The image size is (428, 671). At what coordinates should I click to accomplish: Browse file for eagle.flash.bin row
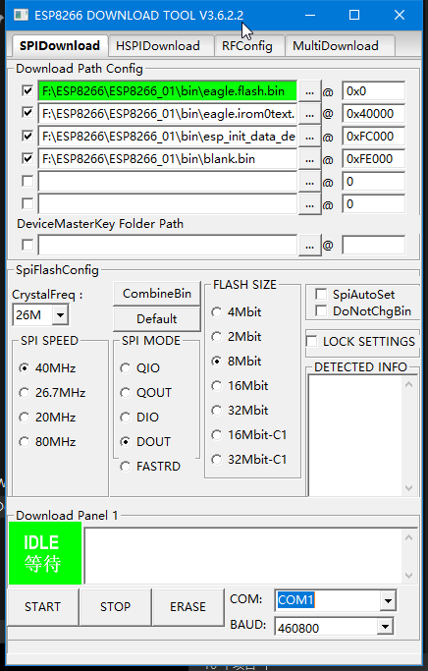pos(310,91)
